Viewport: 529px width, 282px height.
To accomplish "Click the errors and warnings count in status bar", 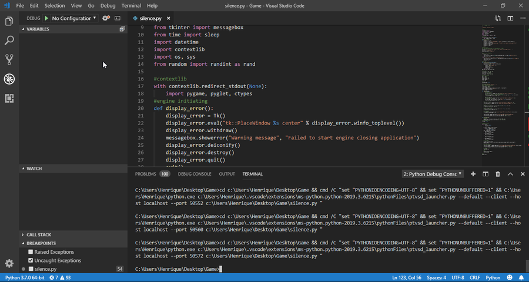I will pos(60,278).
